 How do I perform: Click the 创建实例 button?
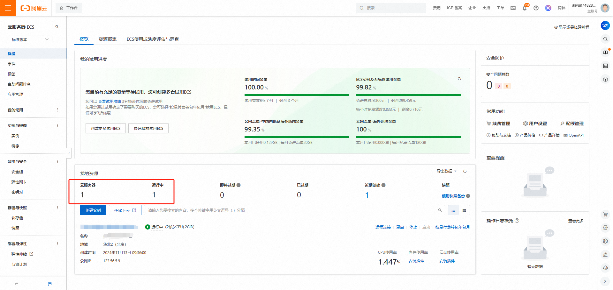coord(93,210)
